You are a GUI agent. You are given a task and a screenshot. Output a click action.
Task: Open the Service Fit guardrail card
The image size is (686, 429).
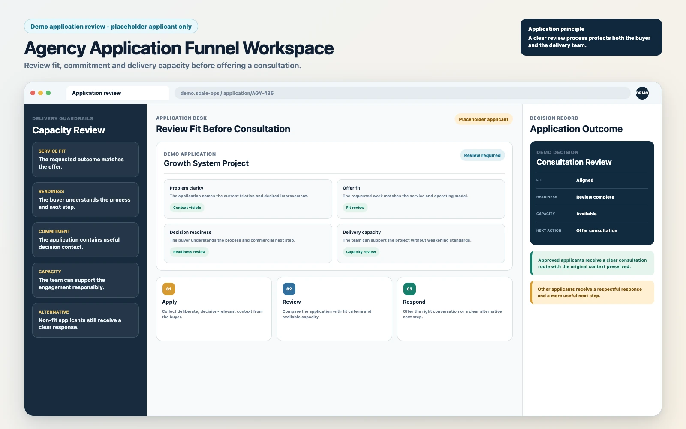pyautogui.click(x=85, y=160)
